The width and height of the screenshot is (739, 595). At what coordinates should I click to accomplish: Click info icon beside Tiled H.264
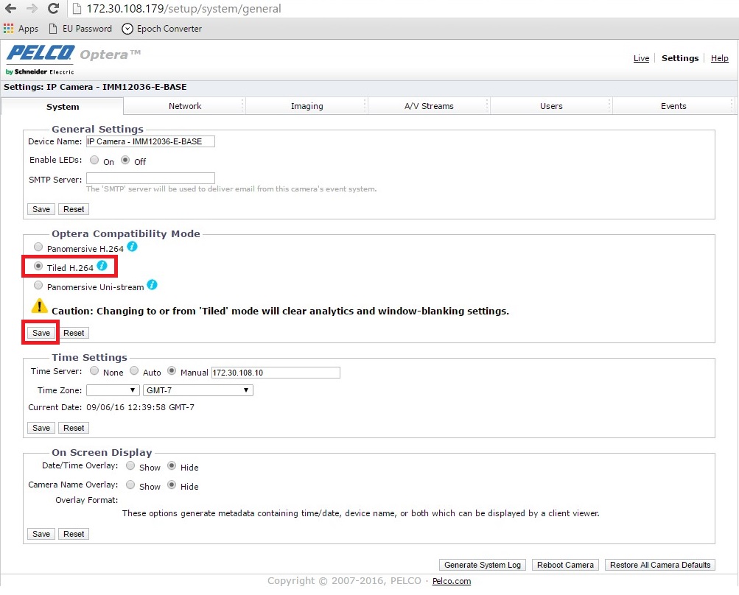click(x=102, y=266)
